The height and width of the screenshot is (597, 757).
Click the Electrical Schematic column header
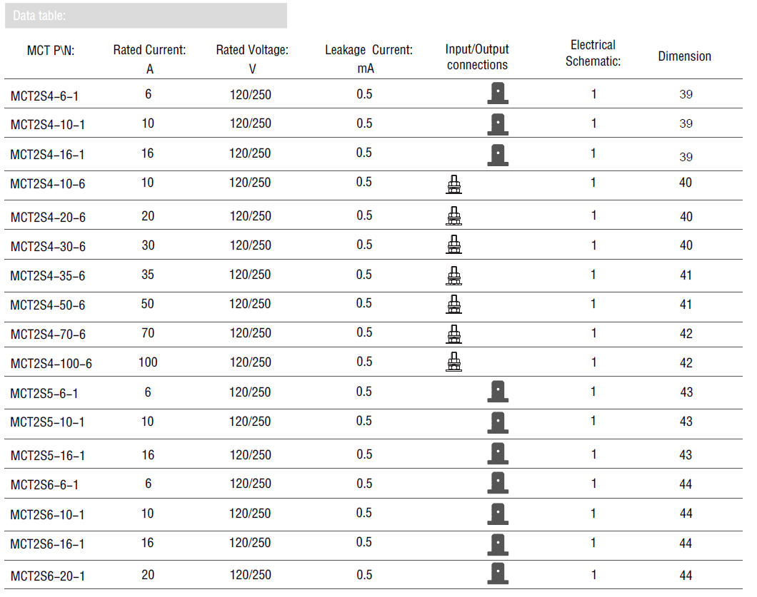point(593,53)
